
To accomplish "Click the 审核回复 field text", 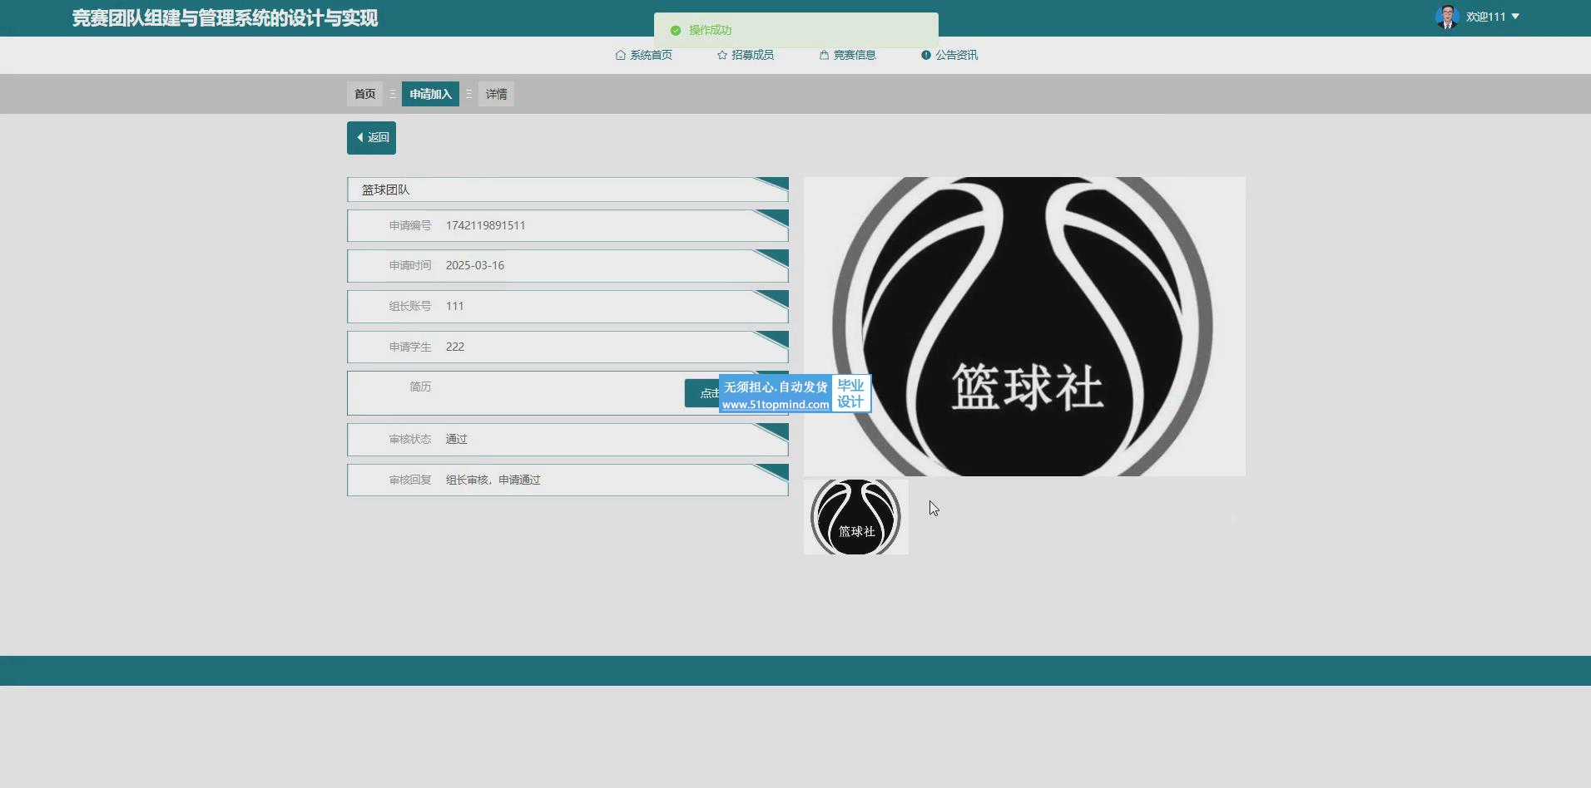I will (x=493, y=480).
